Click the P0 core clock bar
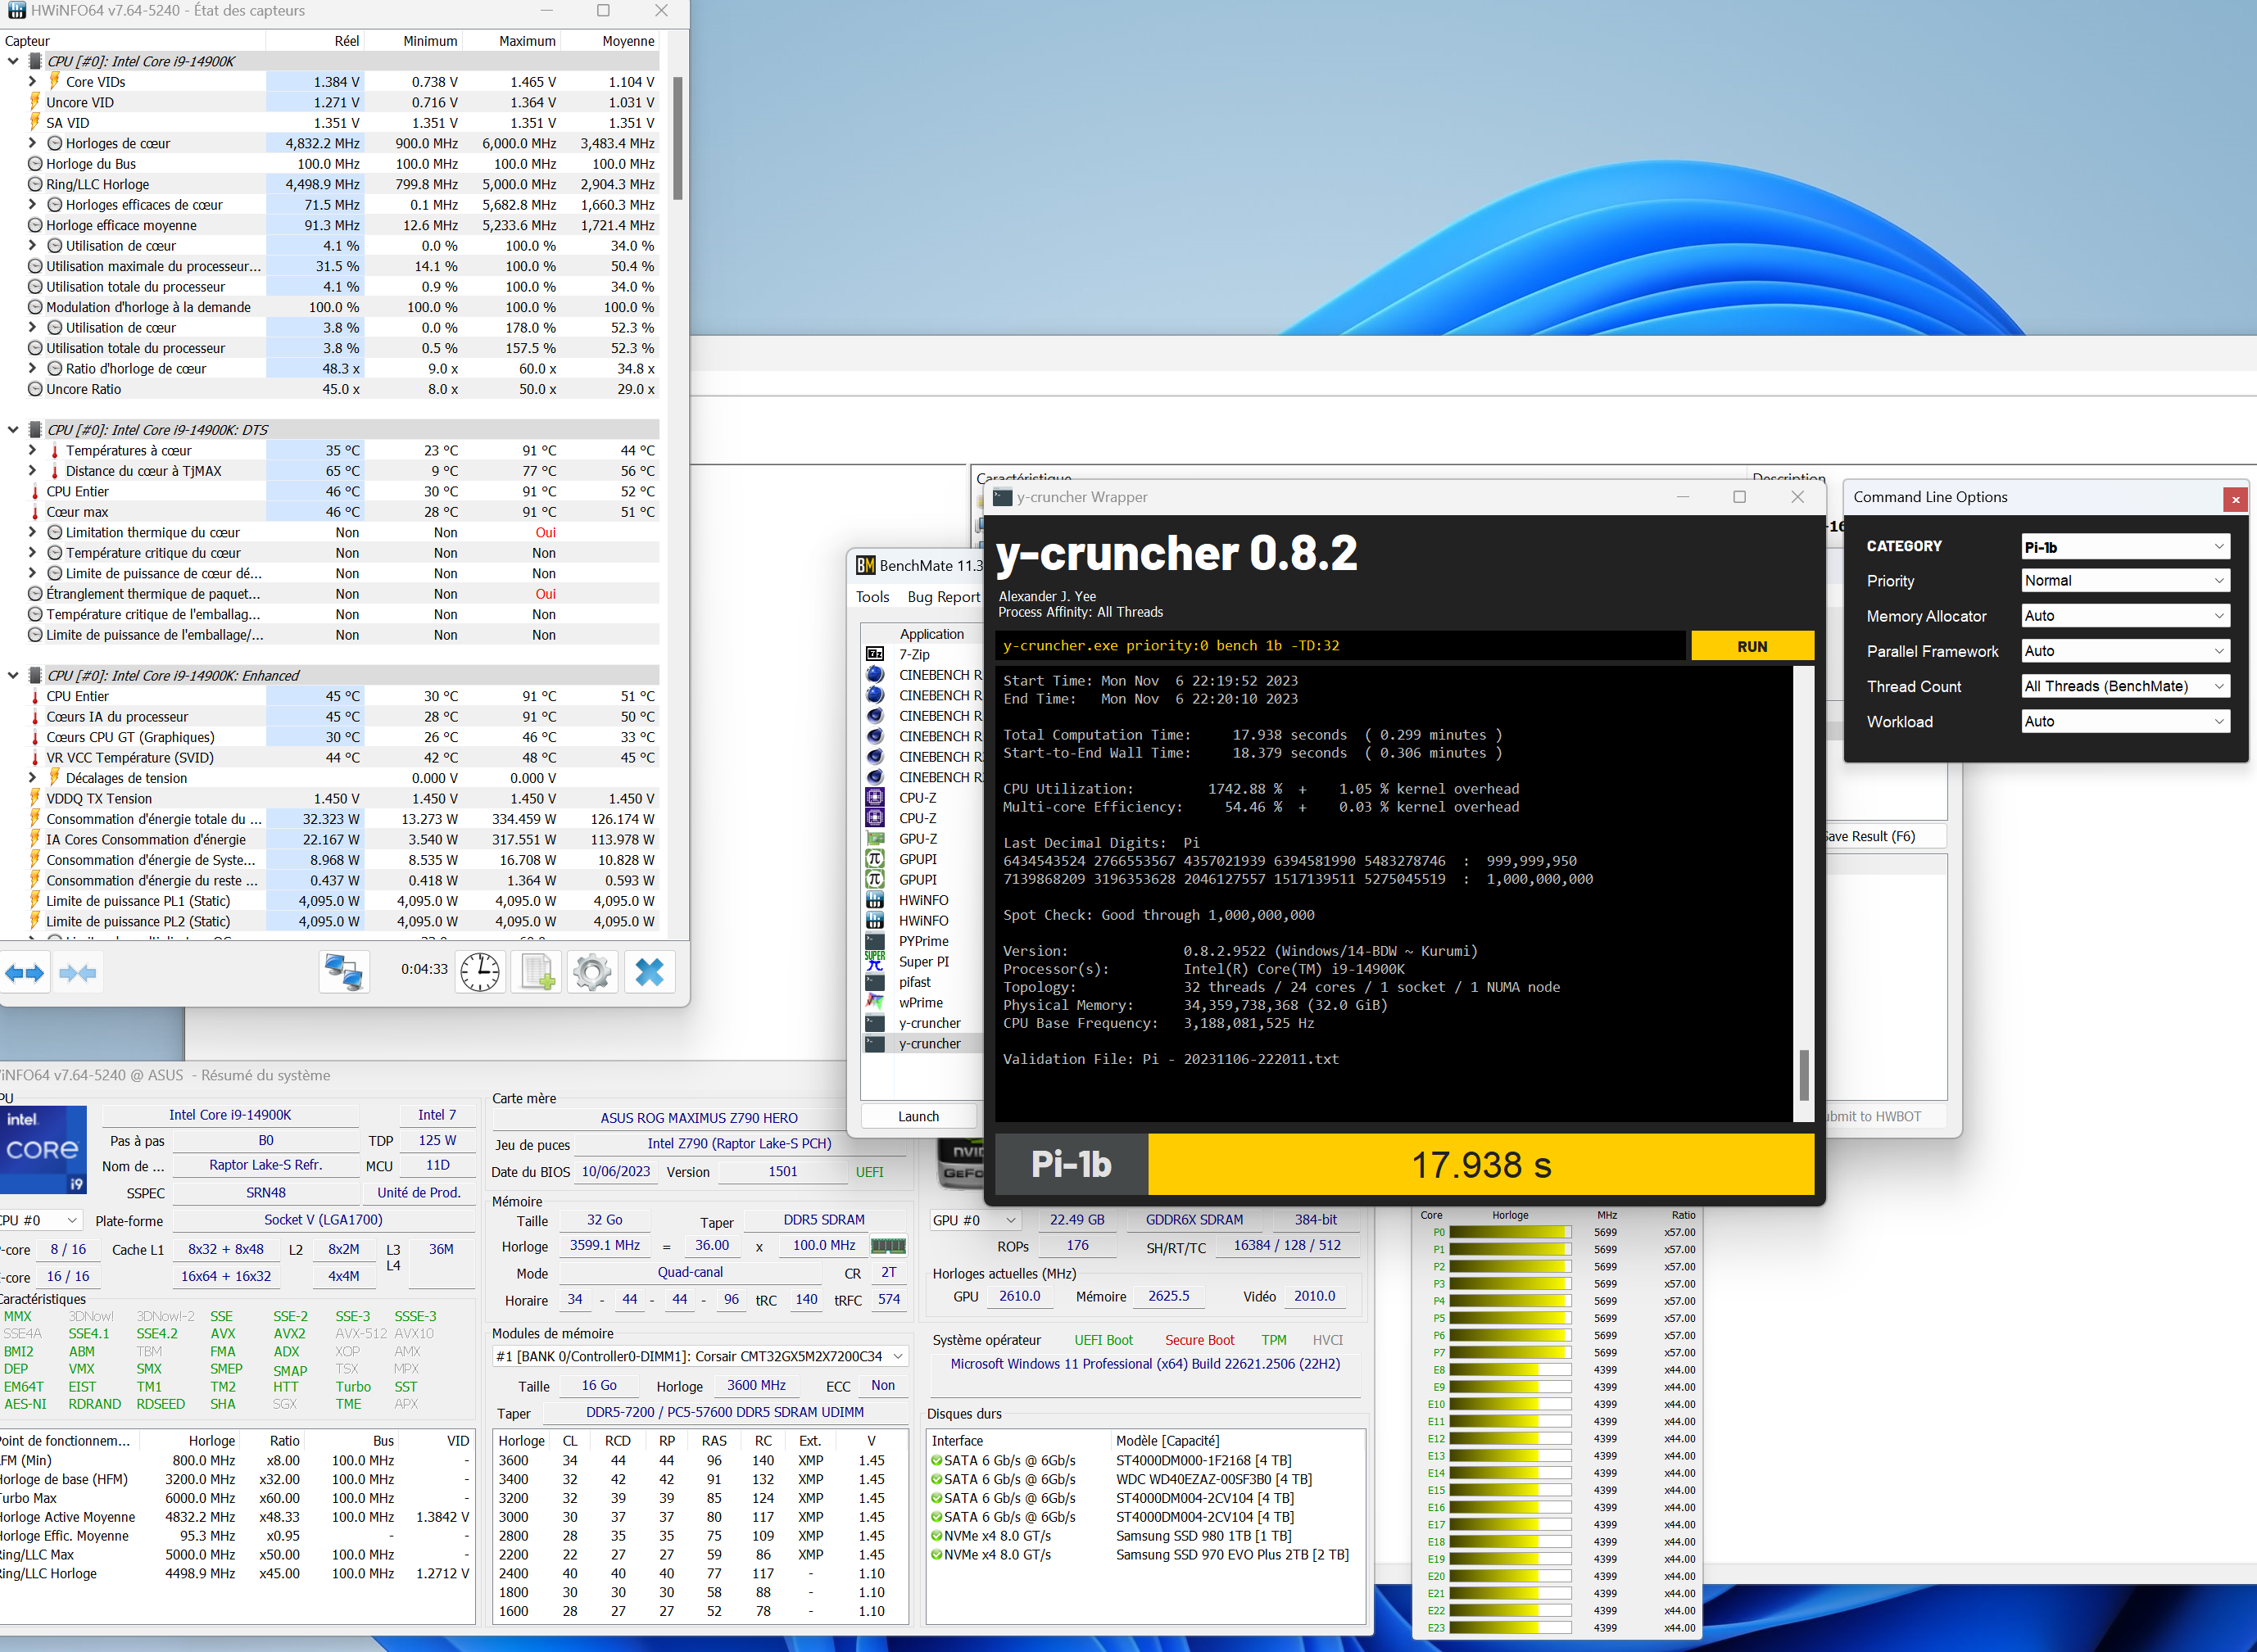2257x1652 pixels. point(1509,1232)
